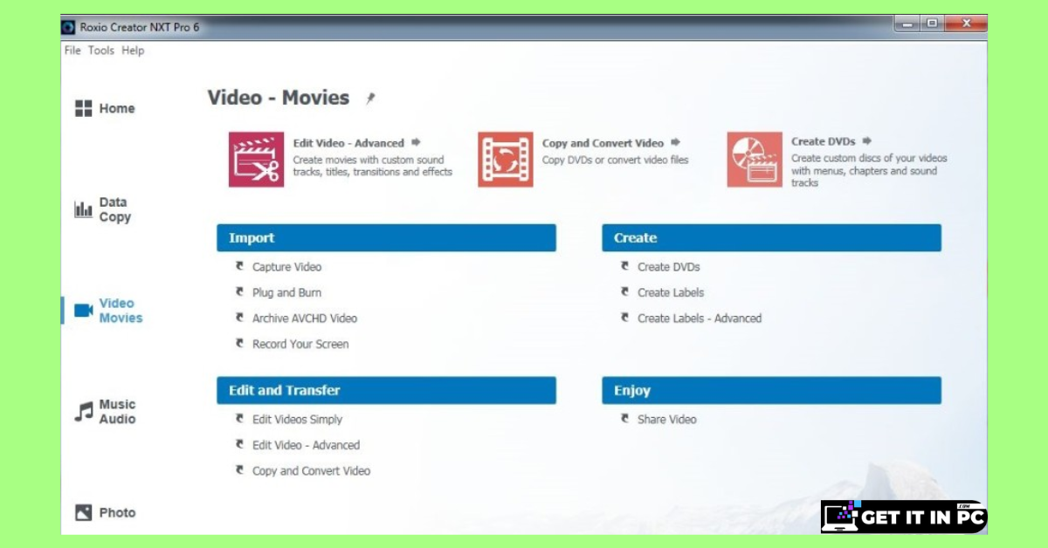Viewport: 1048px width, 548px height.
Task: Click the Music Audio note icon
Action: click(x=84, y=412)
